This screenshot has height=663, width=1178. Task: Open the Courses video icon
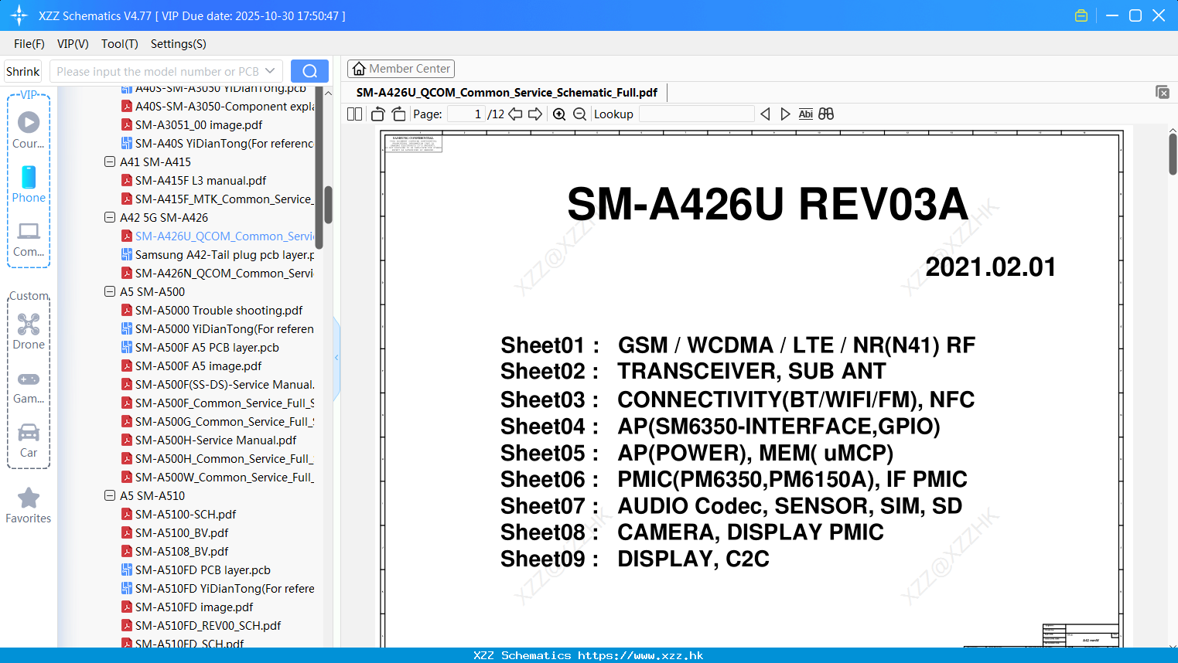pos(29,122)
